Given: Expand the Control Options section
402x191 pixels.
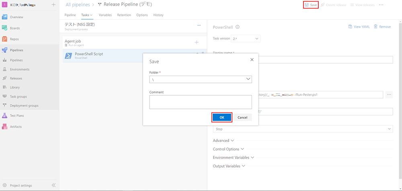Looking at the screenshot, I should click(228, 149).
